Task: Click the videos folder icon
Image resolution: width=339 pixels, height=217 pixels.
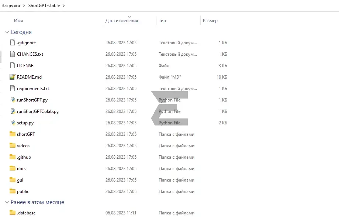Action: pyautogui.click(x=13, y=145)
